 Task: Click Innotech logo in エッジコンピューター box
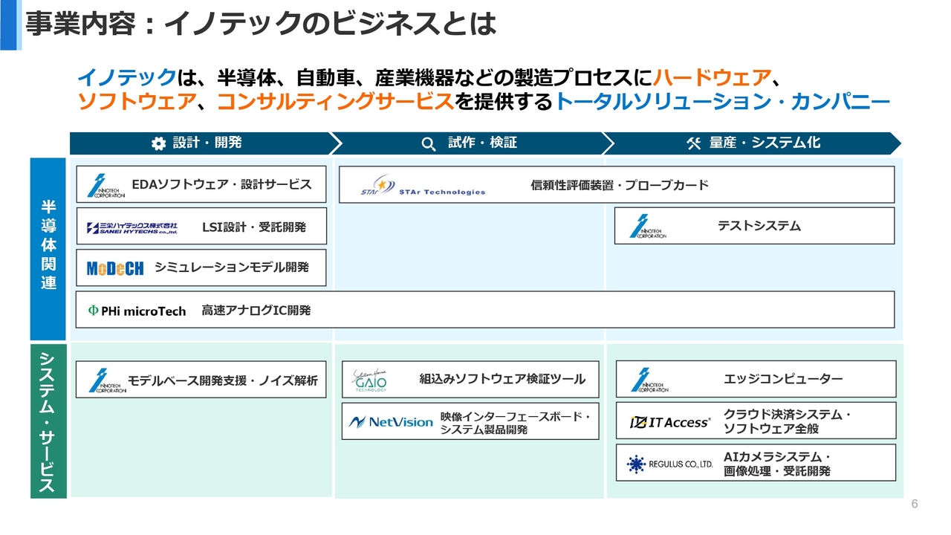(649, 380)
